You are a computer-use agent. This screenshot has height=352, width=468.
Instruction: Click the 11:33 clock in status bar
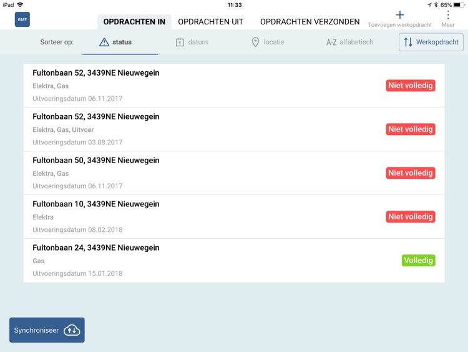click(x=235, y=5)
